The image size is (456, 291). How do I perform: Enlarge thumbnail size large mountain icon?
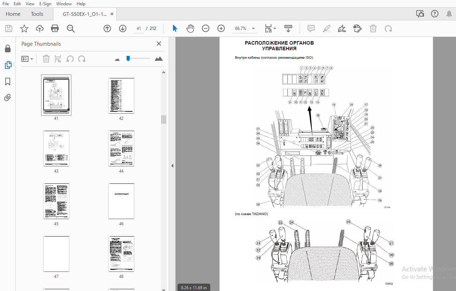coord(159,59)
